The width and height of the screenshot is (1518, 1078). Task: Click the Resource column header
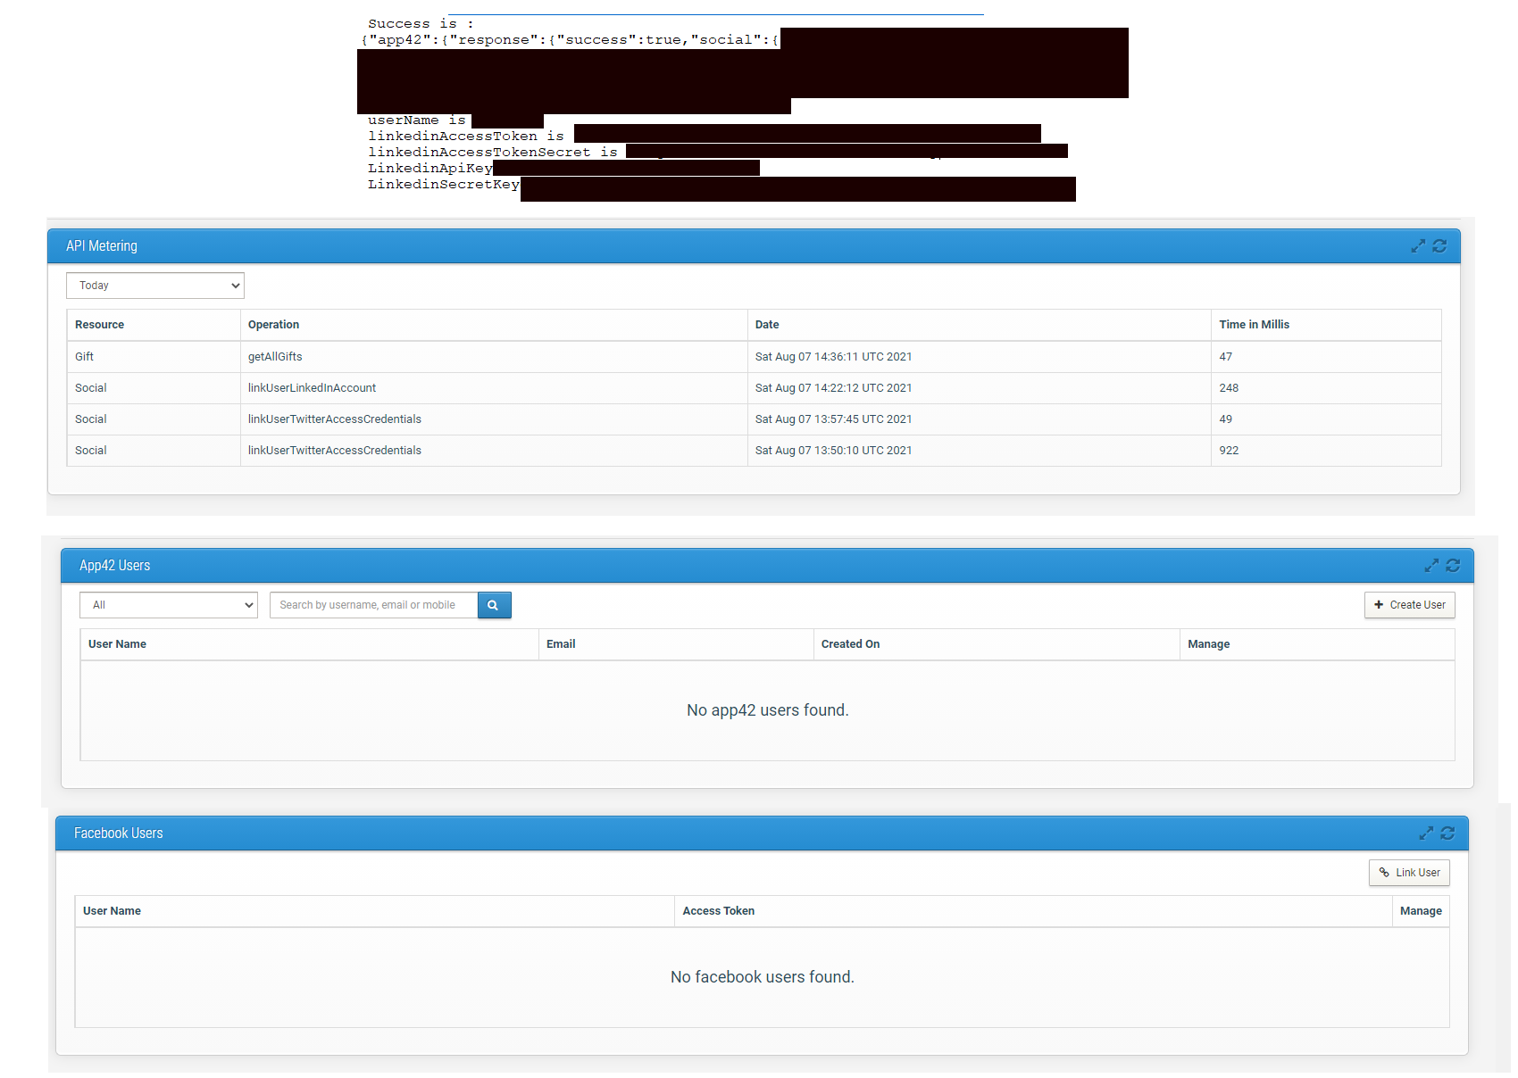pos(99,325)
